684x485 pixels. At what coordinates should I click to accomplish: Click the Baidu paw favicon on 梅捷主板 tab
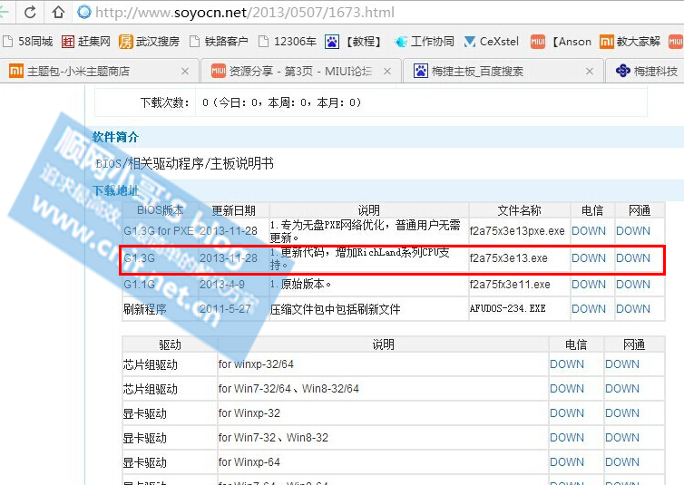(421, 71)
